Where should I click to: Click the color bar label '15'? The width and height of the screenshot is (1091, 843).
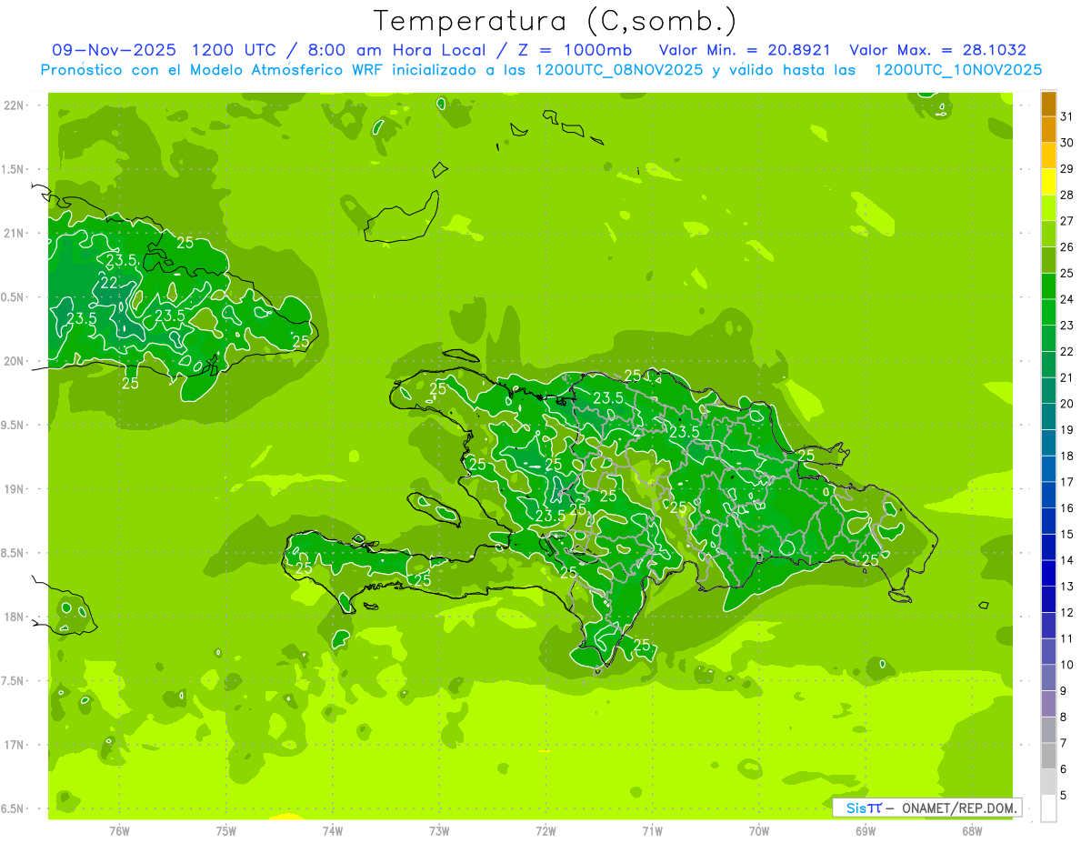pyautogui.click(x=1066, y=534)
